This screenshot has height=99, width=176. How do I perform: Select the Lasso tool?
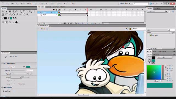(x=16, y=12)
